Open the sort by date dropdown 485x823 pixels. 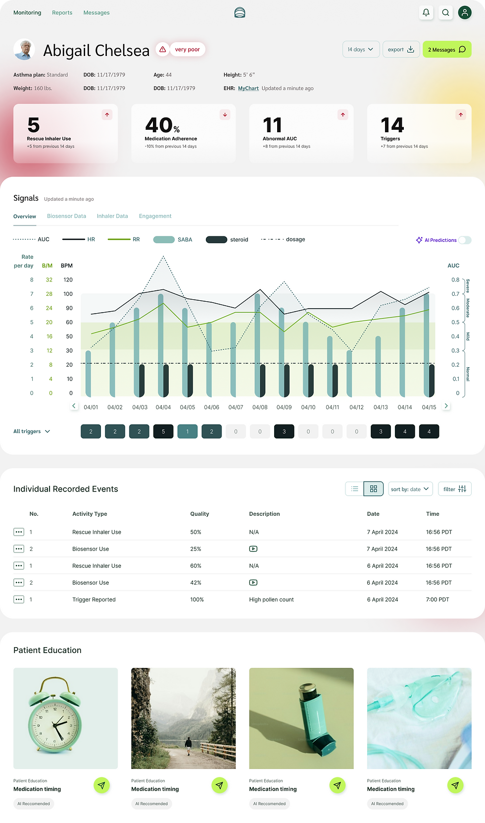point(410,489)
